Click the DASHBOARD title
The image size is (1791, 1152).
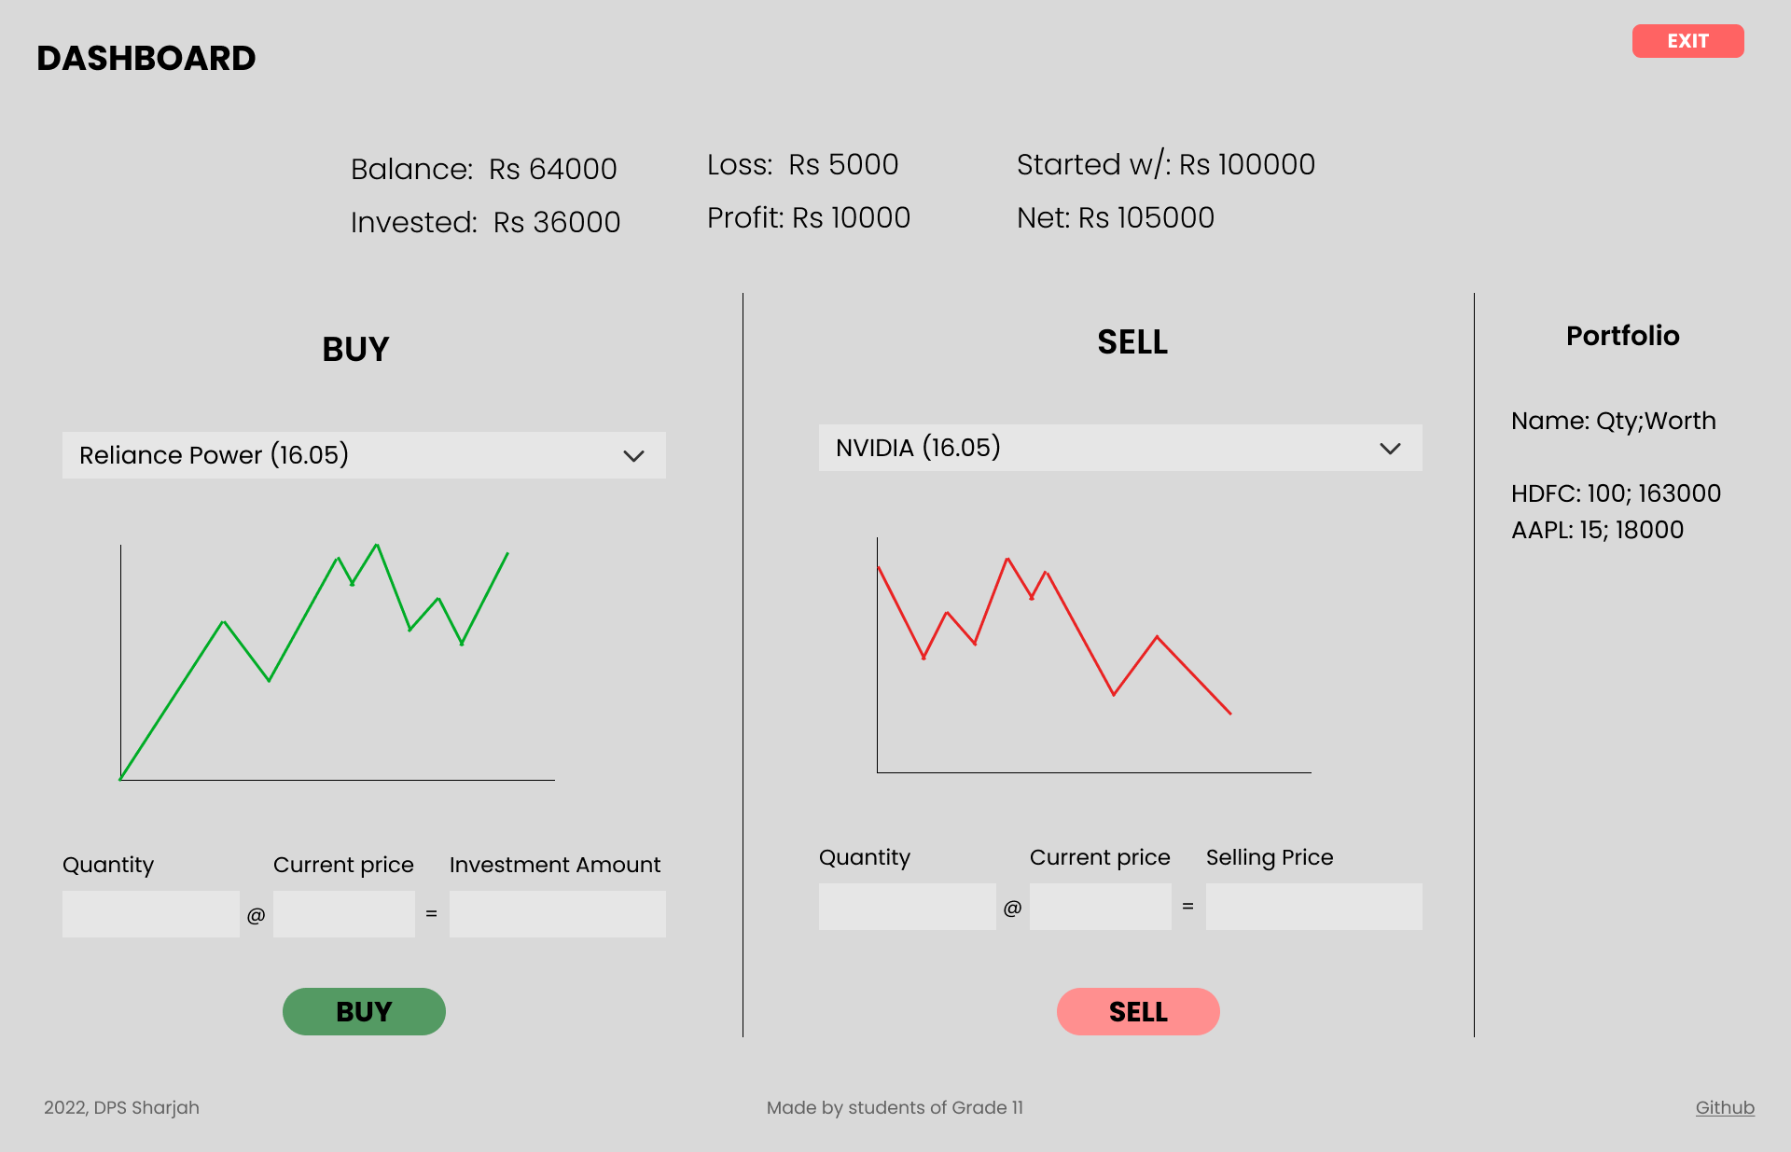(x=146, y=57)
